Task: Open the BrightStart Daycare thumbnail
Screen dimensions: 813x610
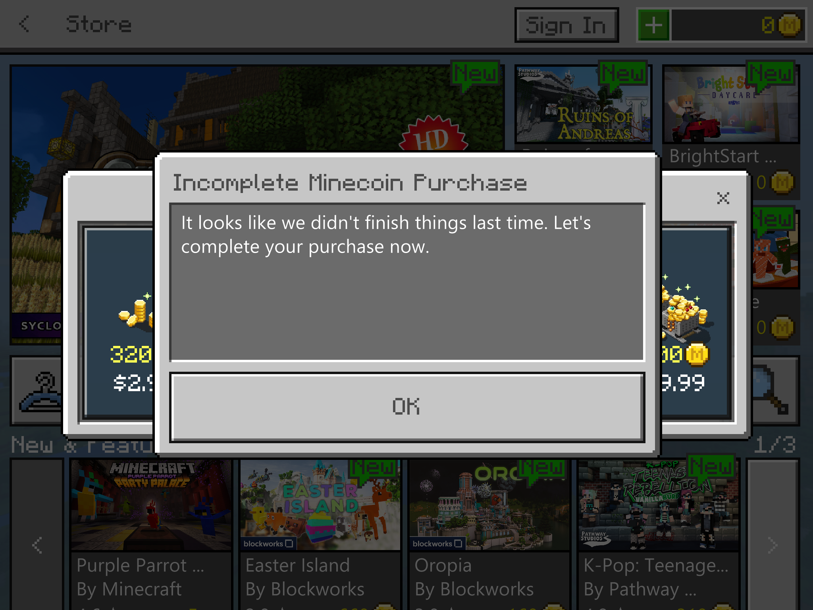Action: point(730,104)
